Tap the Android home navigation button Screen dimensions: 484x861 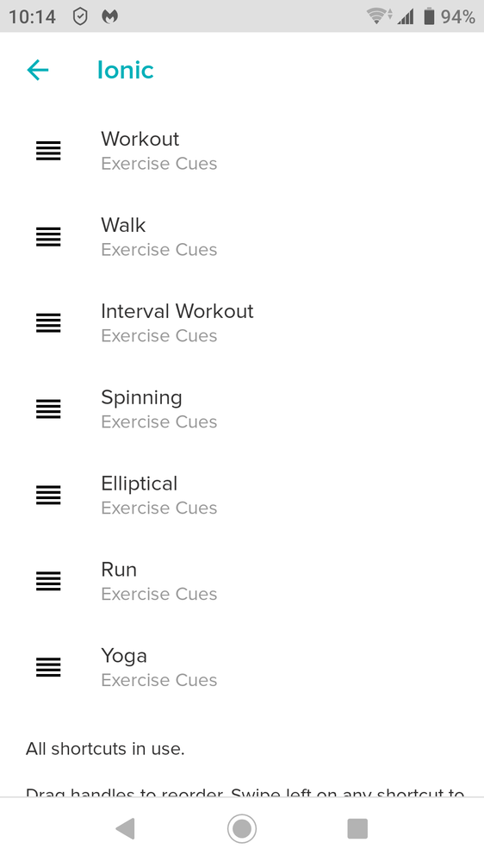[242, 828]
